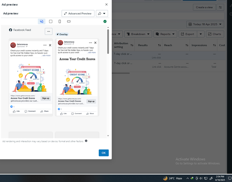232x182 pixels.
Task: Open the Breakdown dropdown
Action: coord(138,34)
